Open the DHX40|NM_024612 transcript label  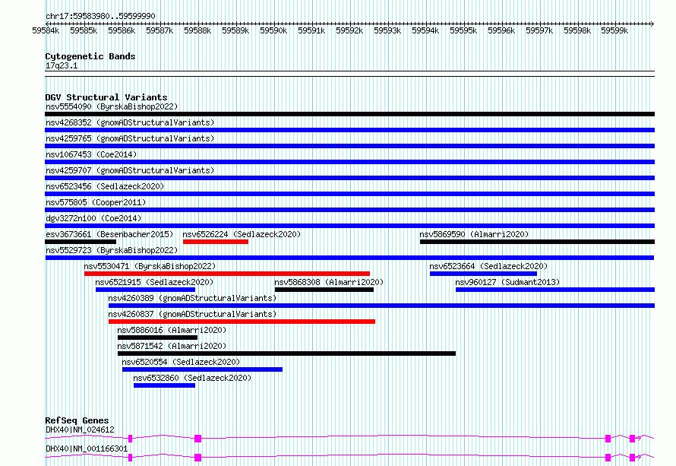(81, 430)
